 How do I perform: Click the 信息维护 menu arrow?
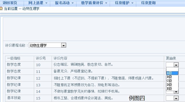[132, 3]
